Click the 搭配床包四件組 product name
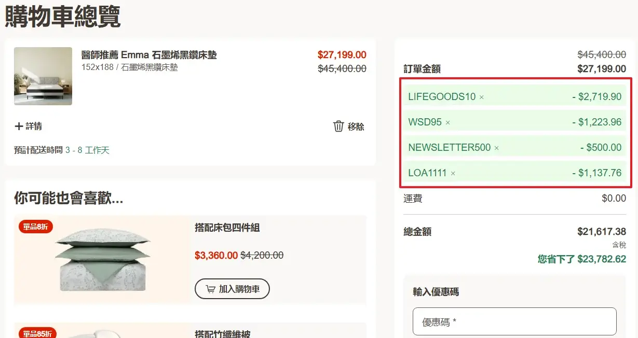638x338 pixels. pos(227,228)
